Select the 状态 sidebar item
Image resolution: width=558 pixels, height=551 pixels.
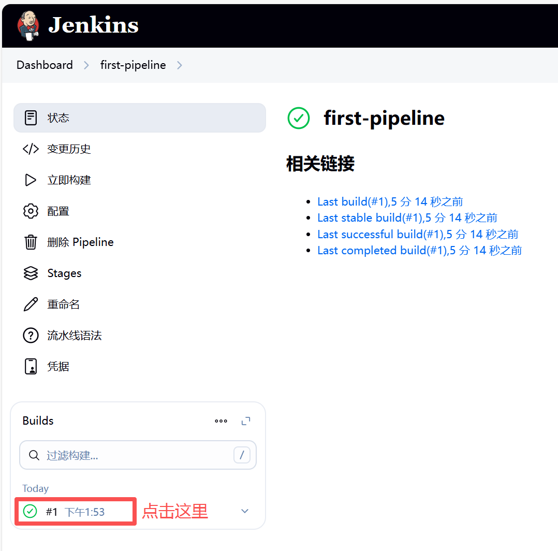pyautogui.click(x=140, y=118)
